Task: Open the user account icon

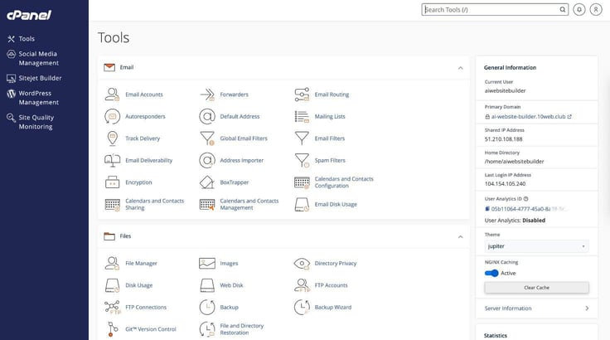Action: (596, 9)
